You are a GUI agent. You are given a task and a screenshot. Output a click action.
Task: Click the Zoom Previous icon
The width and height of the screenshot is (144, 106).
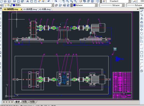coord(75,1)
